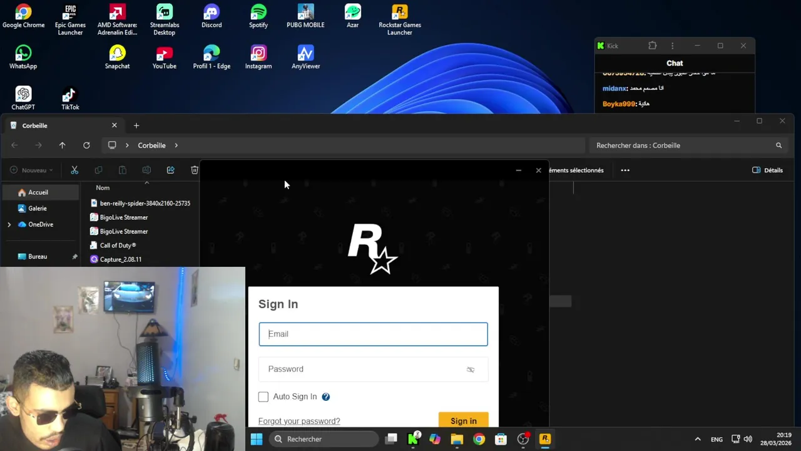Enable the Auto Sign In checkbox
The height and width of the screenshot is (451, 801).
[x=263, y=397]
